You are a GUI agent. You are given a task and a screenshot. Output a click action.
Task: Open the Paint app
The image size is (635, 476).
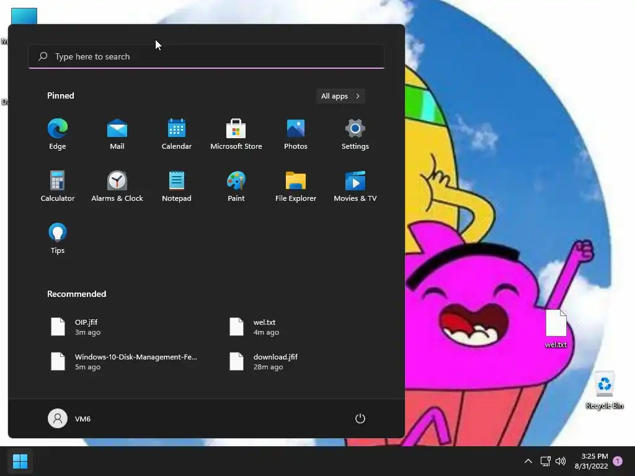tap(236, 186)
